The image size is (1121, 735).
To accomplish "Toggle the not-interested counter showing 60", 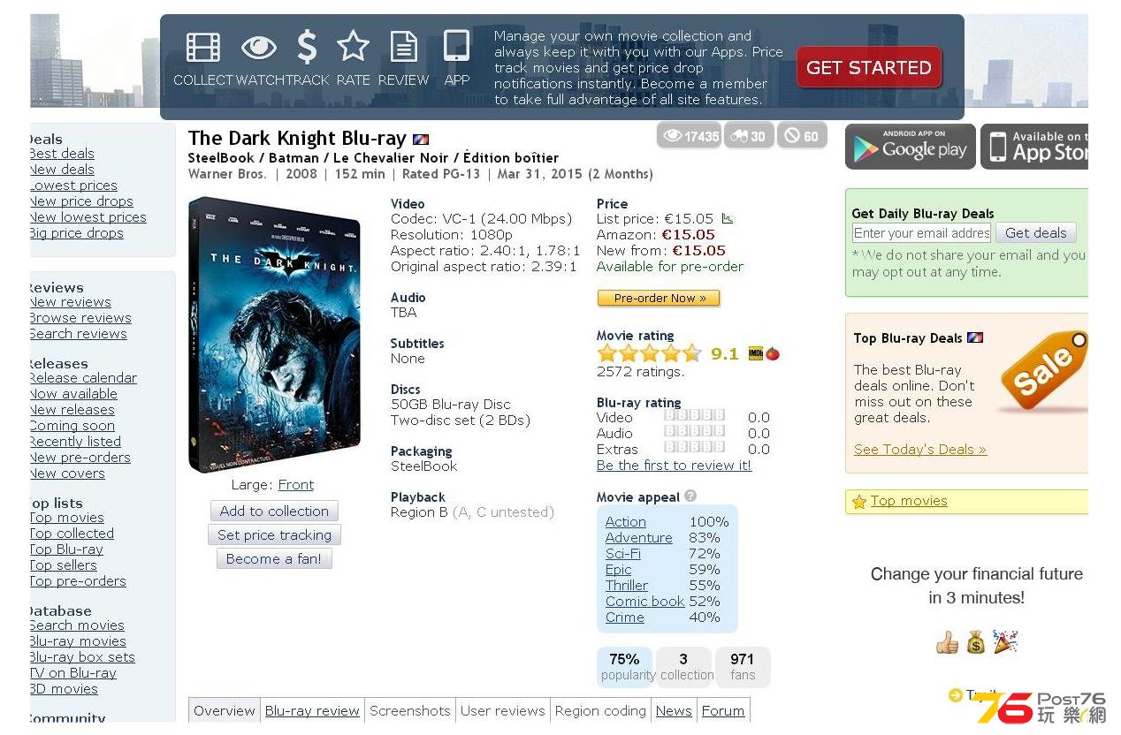I will [x=802, y=135].
